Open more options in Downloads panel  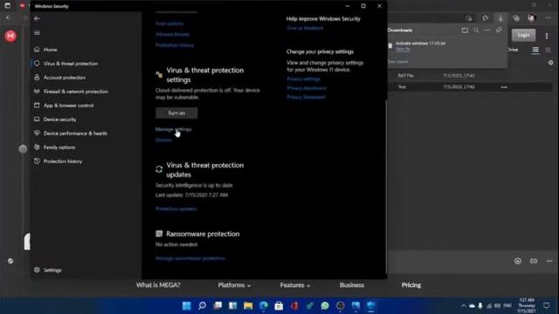pyautogui.click(x=487, y=31)
